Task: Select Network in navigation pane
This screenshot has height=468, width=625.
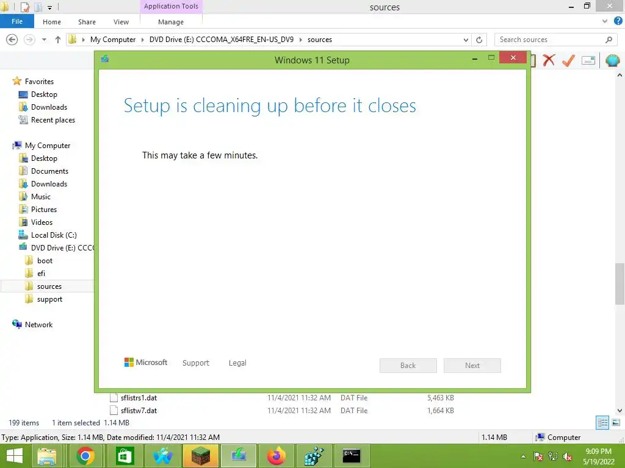Action: [x=38, y=325]
